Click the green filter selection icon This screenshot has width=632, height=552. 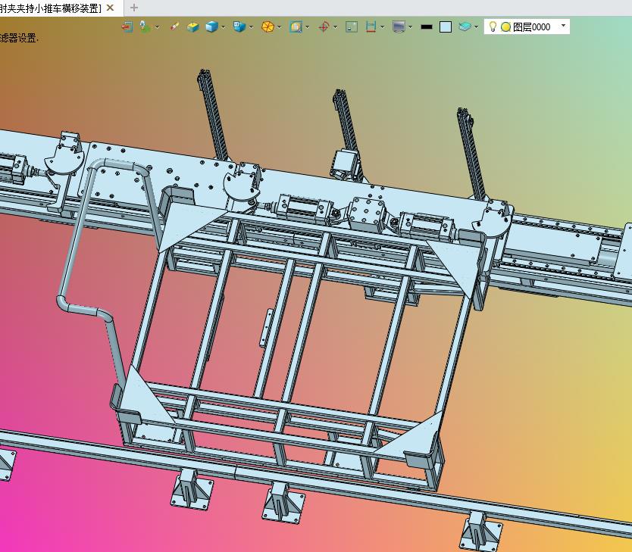(145, 27)
